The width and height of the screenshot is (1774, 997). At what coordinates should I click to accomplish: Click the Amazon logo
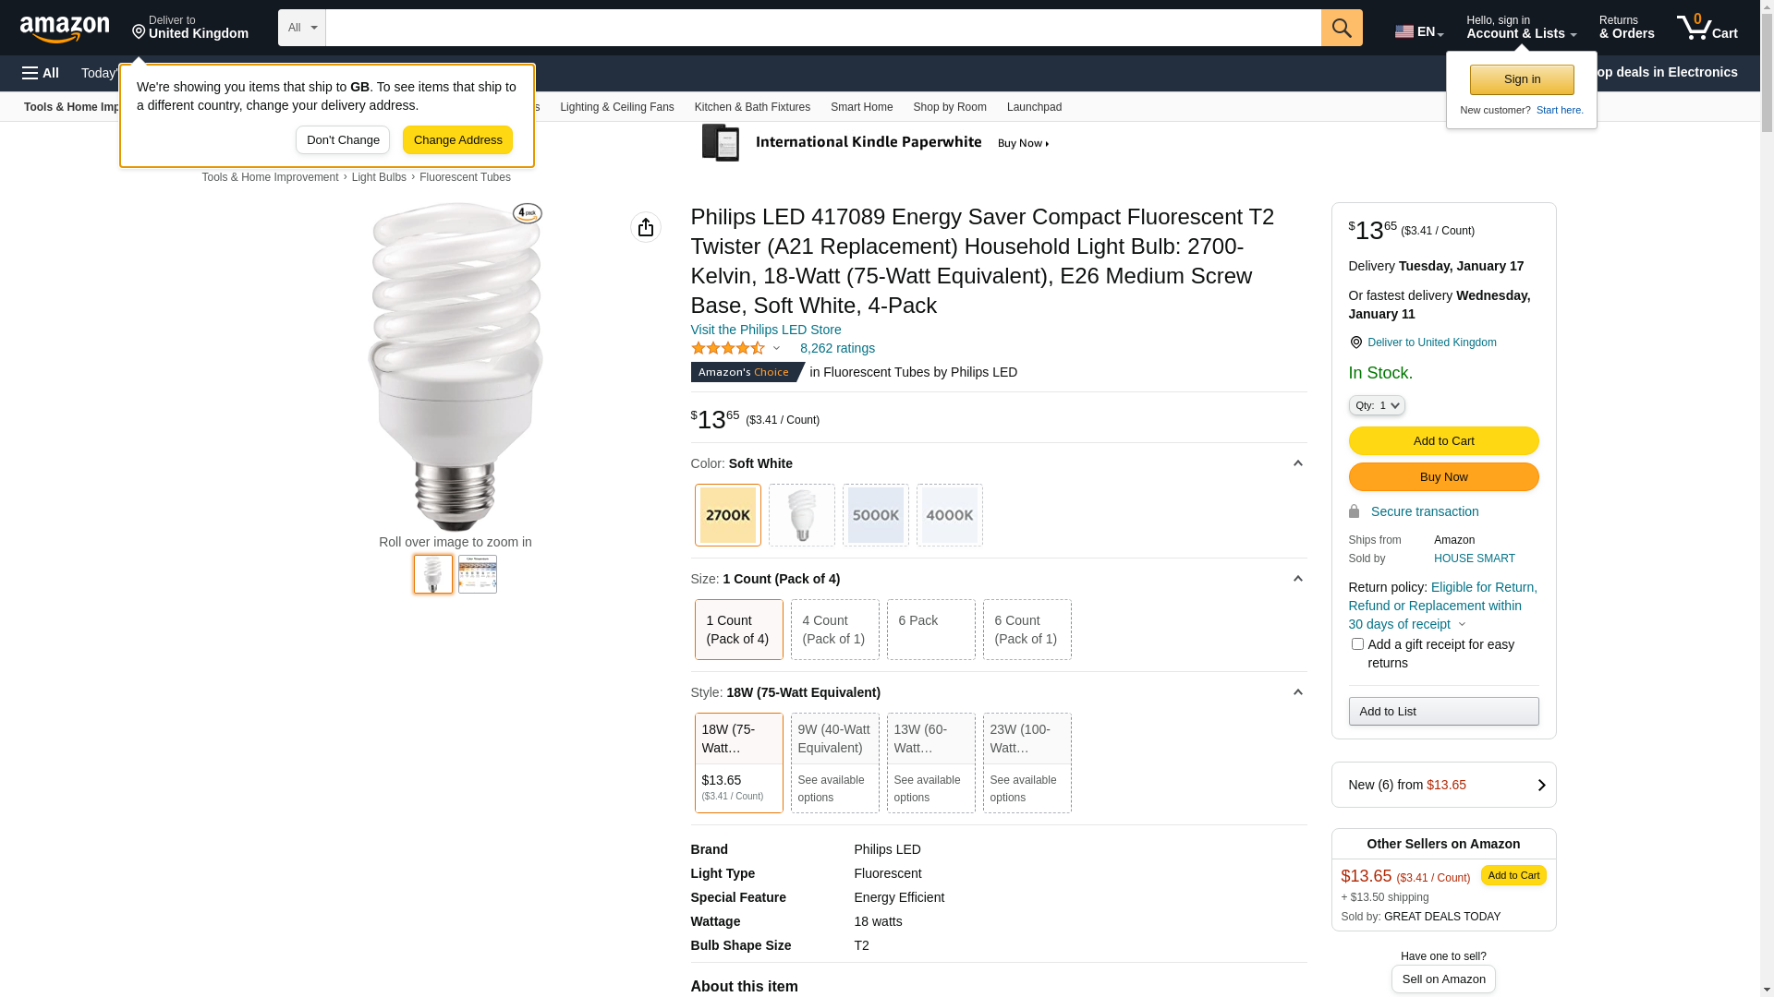tap(65, 29)
